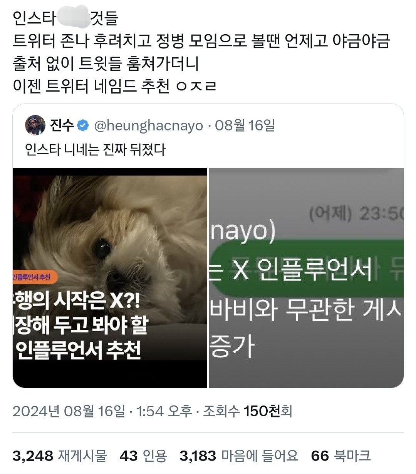Screen dimensions: 416x474
Task: Click the blue verified badge
Action: (83, 125)
